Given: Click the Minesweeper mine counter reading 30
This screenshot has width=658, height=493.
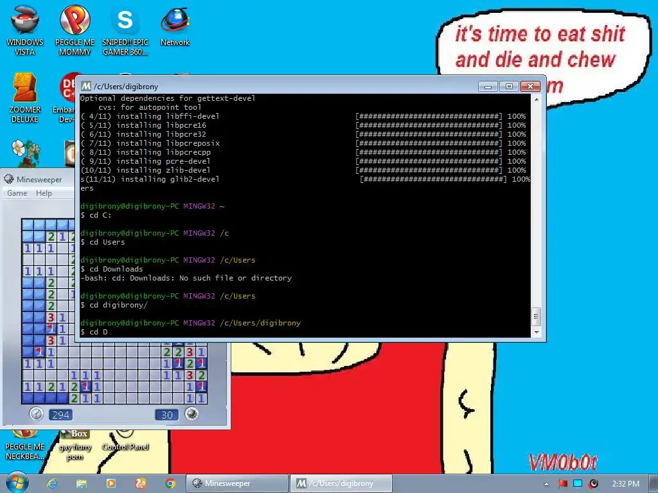Looking at the screenshot, I should tap(166, 415).
